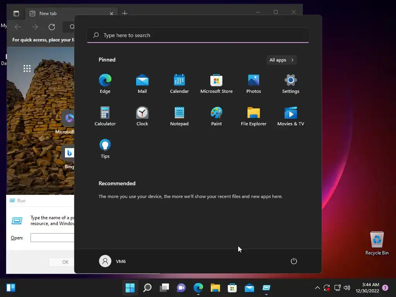
Task: Open File Explorer from pinned apps
Action: point(254,116)
